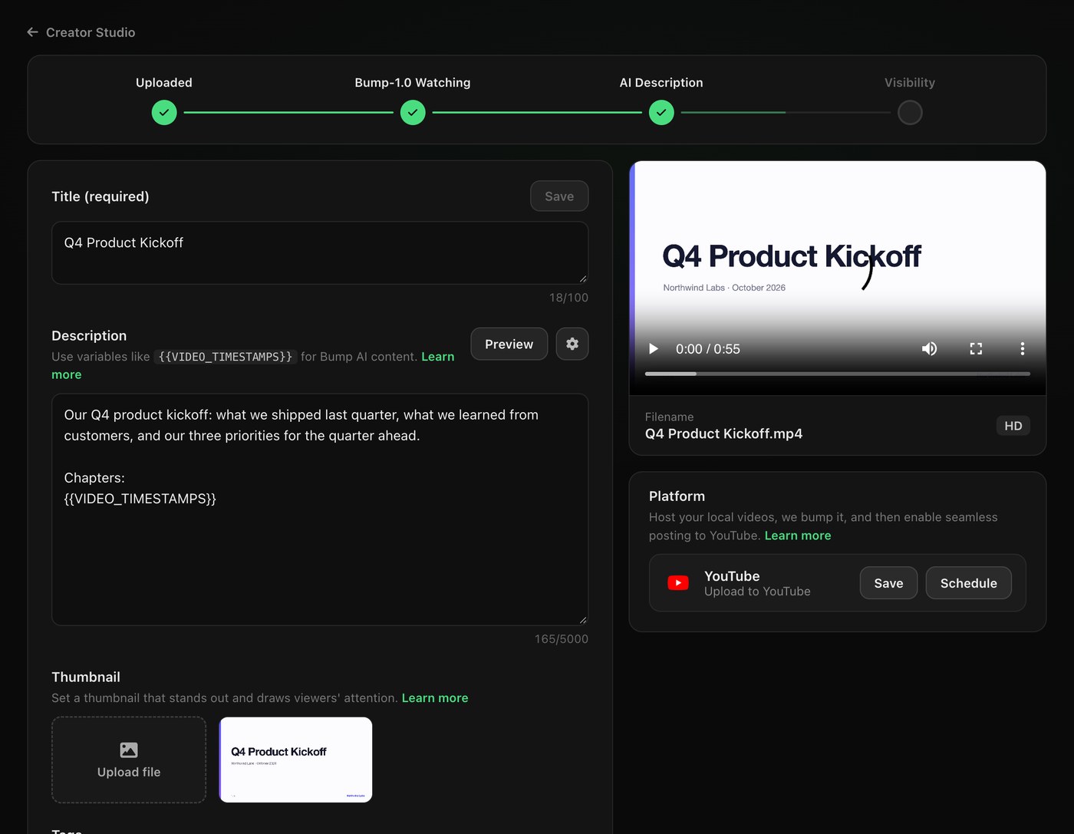Screen dimensions: 1074x834
Task: Click the {{VIDEO_TIMESTAMPS}} variable code hint
Action: coord(226,357)
